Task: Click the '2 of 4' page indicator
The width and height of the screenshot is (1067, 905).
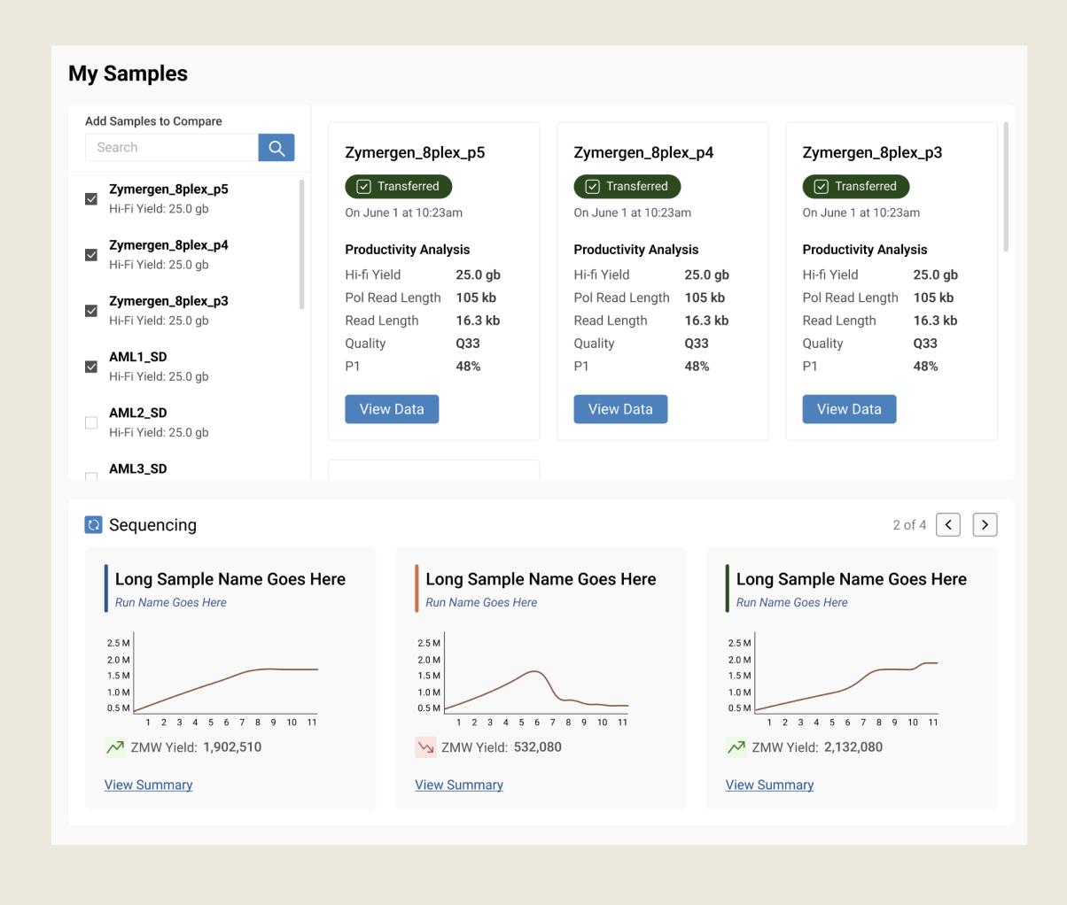Action: point(909,525)
